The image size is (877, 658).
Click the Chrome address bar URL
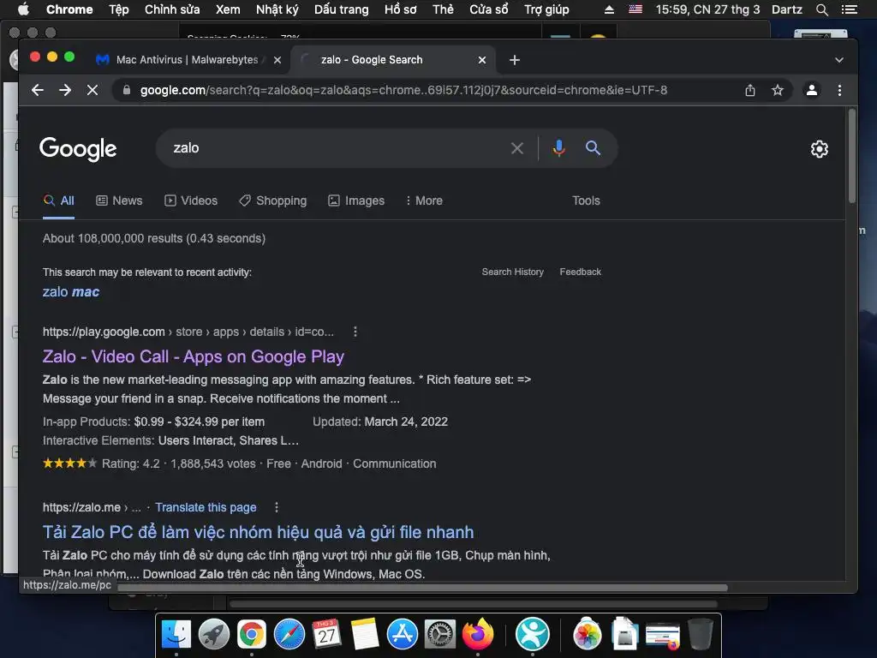(404, 90)
